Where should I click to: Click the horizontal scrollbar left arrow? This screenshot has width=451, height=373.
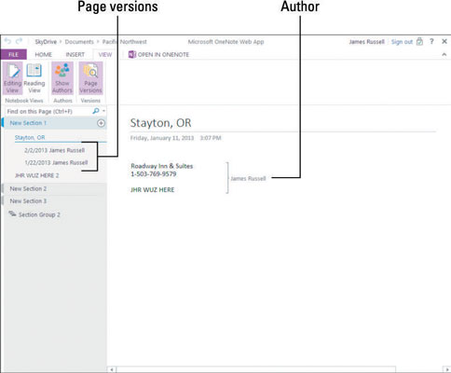[x=112, y=369]
